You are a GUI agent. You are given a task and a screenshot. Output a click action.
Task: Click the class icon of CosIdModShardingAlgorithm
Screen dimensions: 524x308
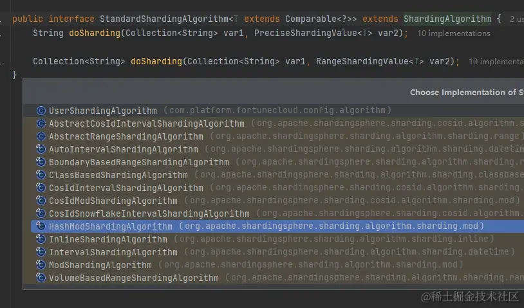coord(41,201)
